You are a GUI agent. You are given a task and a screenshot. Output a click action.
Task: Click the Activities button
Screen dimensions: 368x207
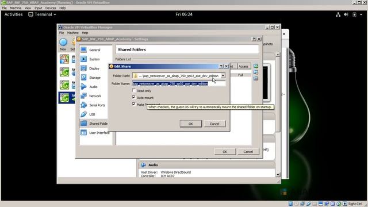13,14
